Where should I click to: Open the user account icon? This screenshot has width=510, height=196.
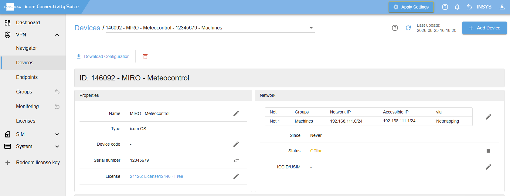pyautogui.click(x=502, y=7)
